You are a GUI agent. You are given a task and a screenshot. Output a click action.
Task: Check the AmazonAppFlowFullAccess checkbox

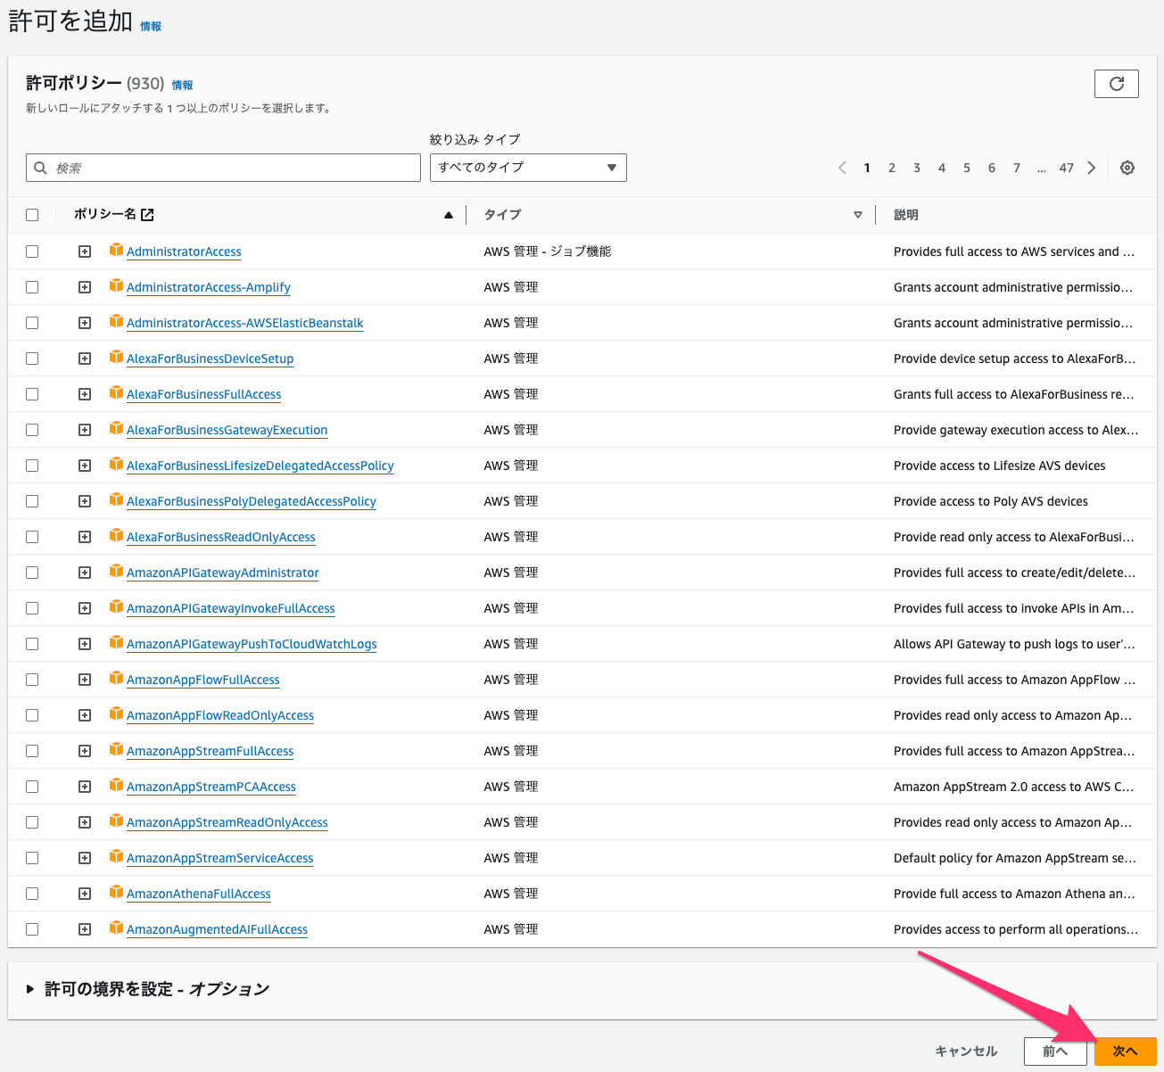click(32, 680)
